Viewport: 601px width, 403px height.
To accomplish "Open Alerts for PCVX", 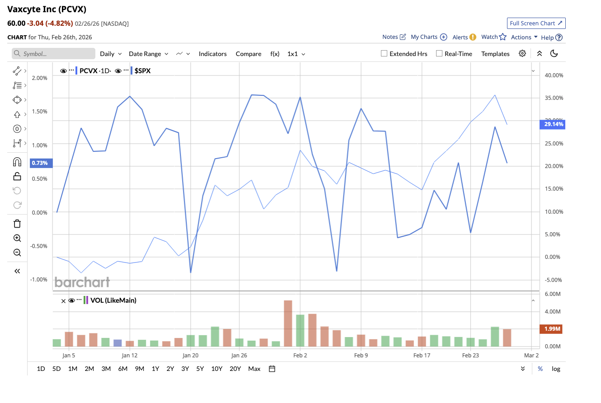I will (464, 37).
